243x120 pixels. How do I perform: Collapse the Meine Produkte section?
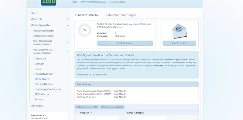coord(68,25)
